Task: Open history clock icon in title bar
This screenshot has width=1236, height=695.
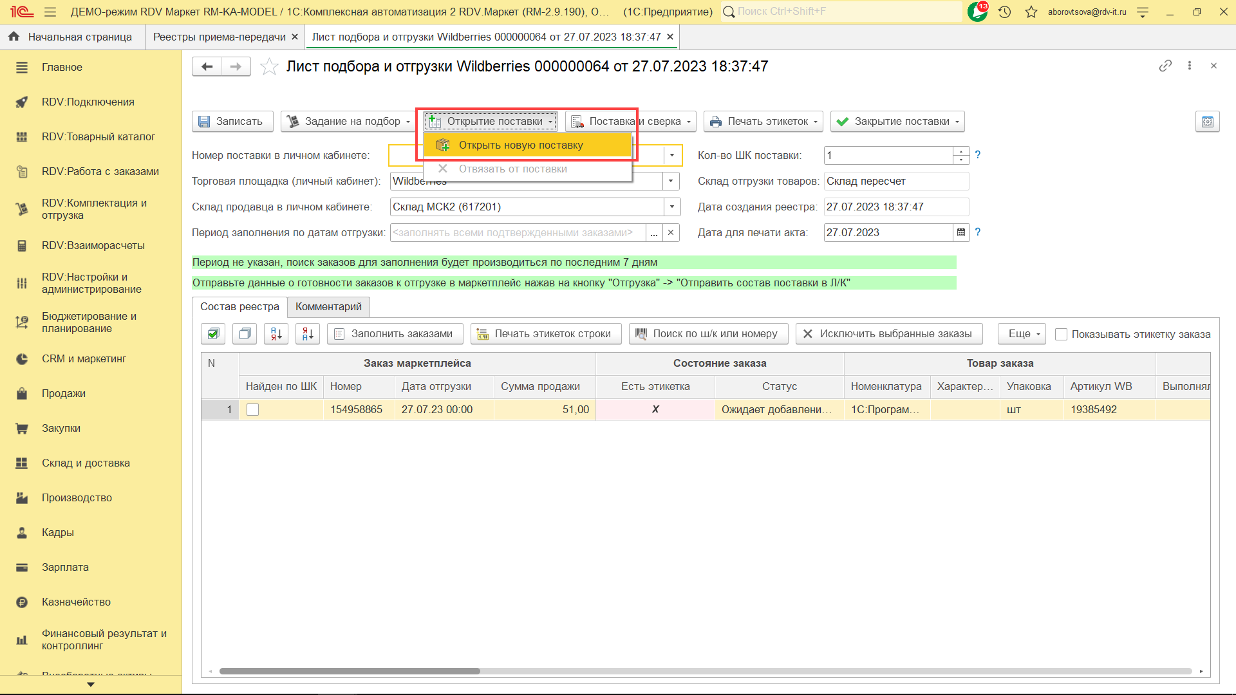Action: [1004, 12]
